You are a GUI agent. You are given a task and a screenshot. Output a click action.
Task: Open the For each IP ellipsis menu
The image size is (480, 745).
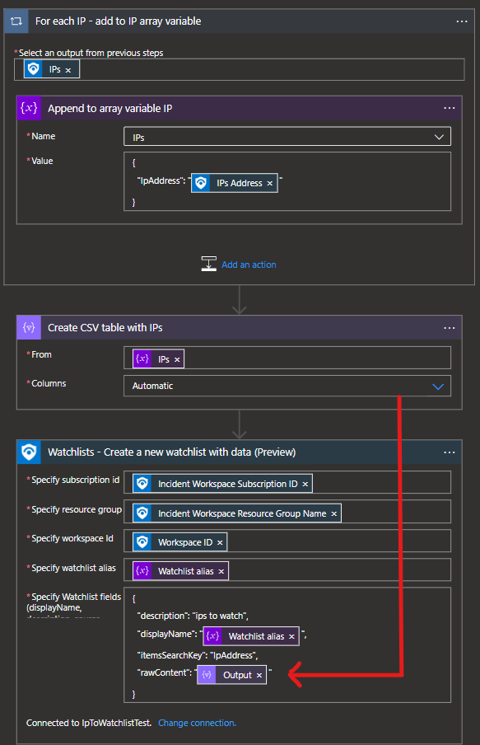[462, 21]
